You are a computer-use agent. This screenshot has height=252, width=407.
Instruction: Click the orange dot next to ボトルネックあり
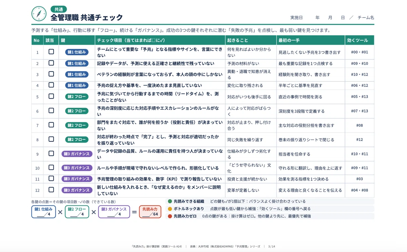(x=170, y=209)
